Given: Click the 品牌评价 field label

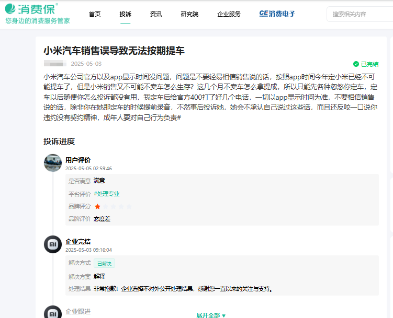Looking at the screenshot, I should coord(80,219).
